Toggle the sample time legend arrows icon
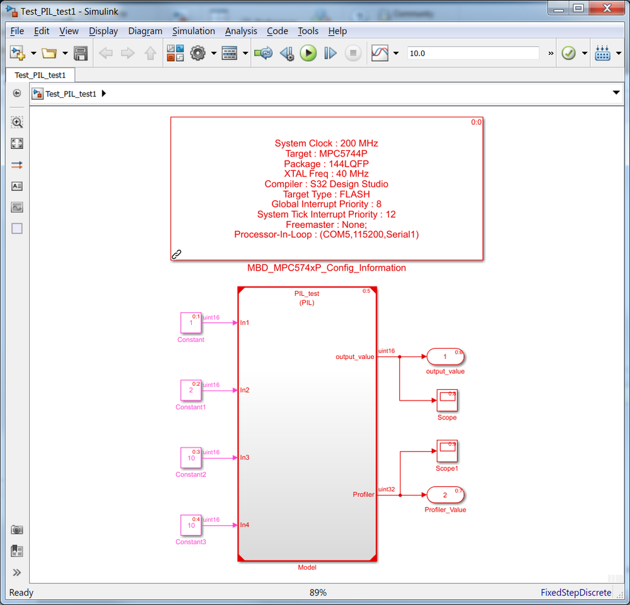The image size is (630, 605). [x=17, y=165]
